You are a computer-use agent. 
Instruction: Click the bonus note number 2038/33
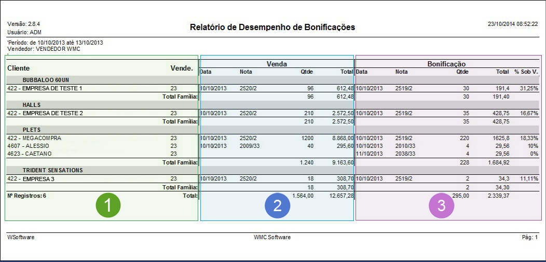tap(405, 154)
